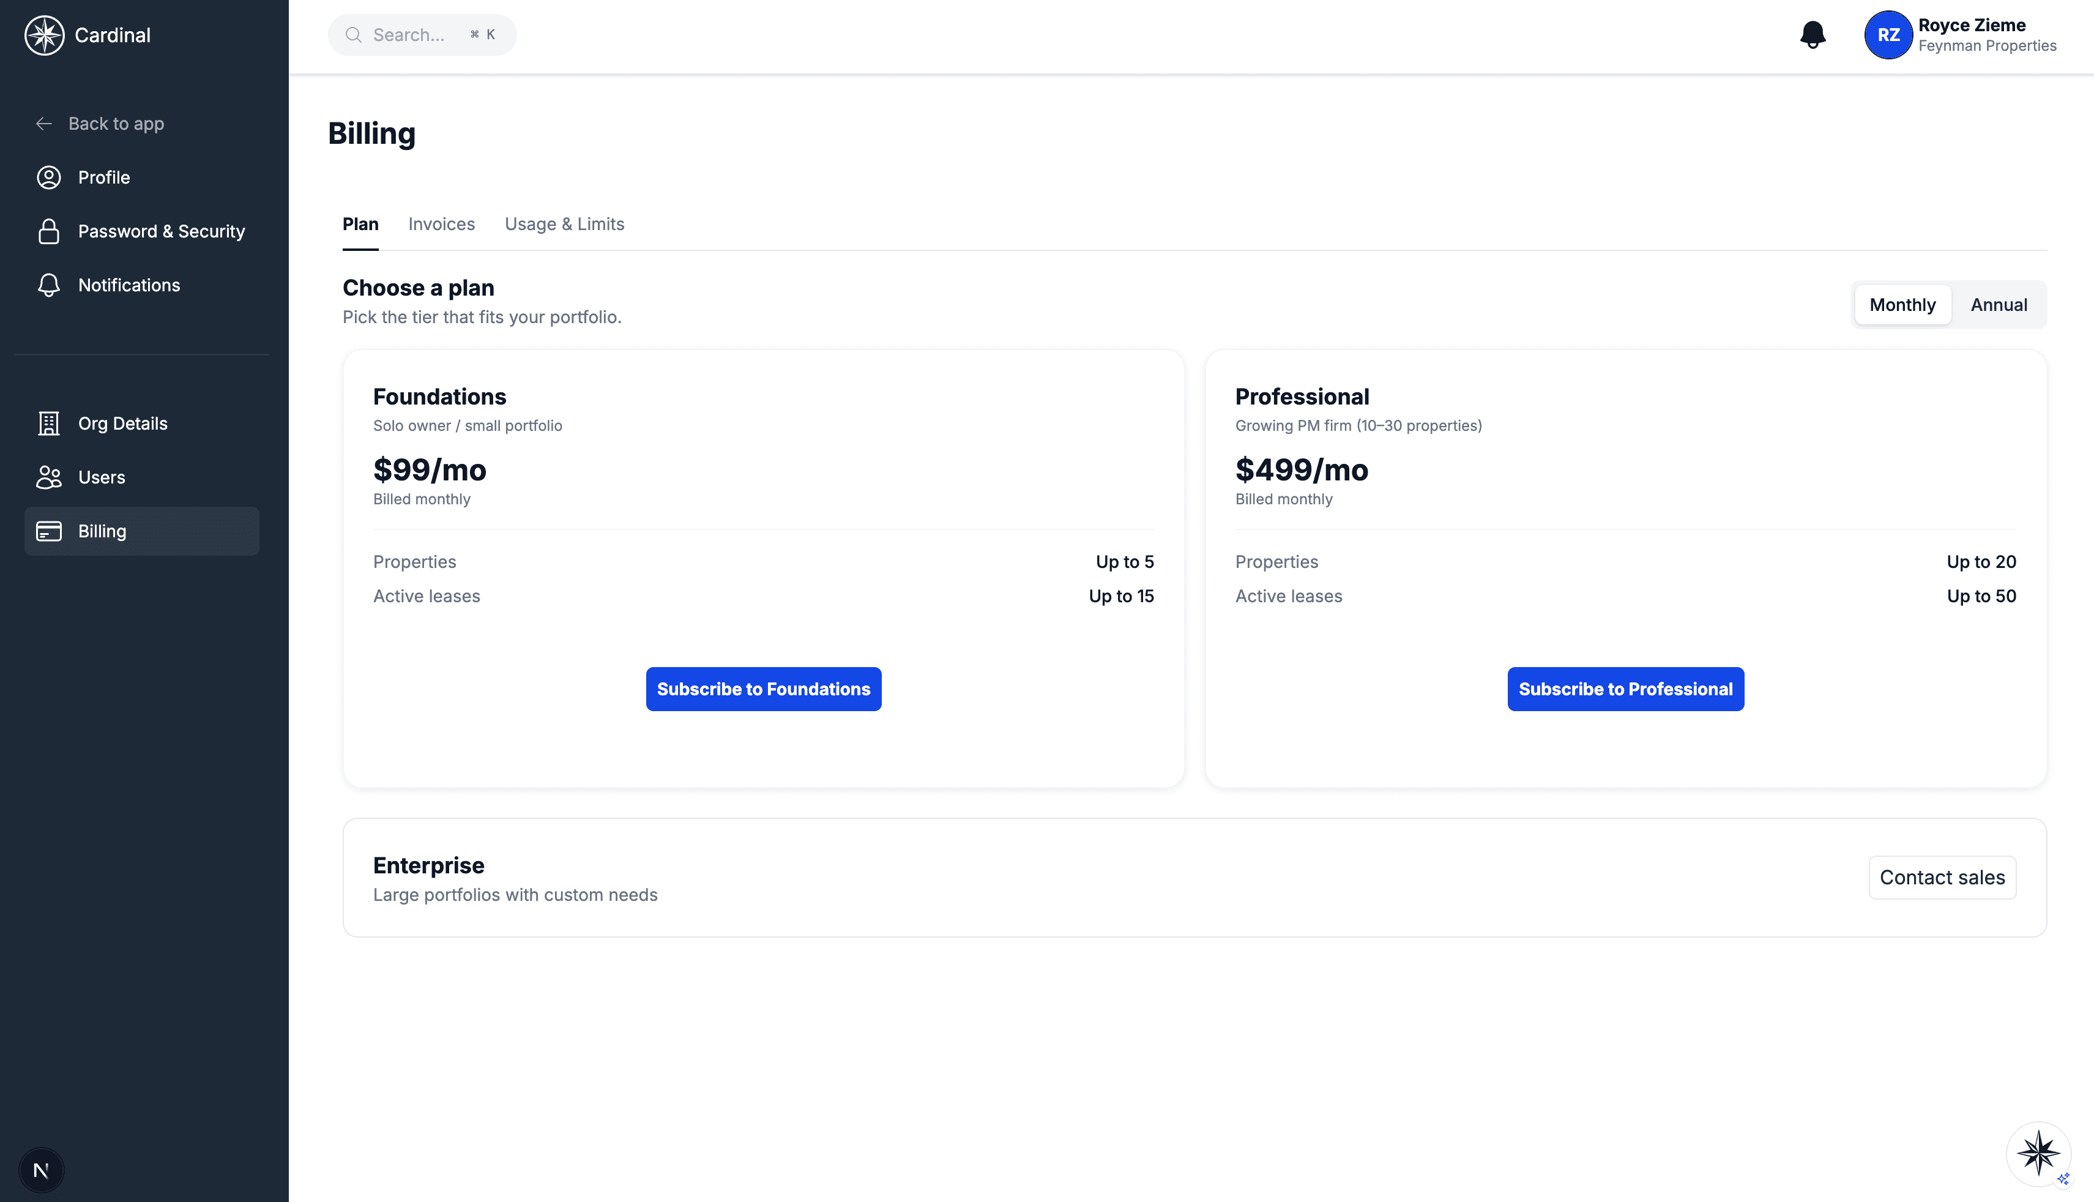The height and width of the screenshot is (1202, 2094).
Task: Click the 'Up to 5' properties value
Action: [1125, 562]
